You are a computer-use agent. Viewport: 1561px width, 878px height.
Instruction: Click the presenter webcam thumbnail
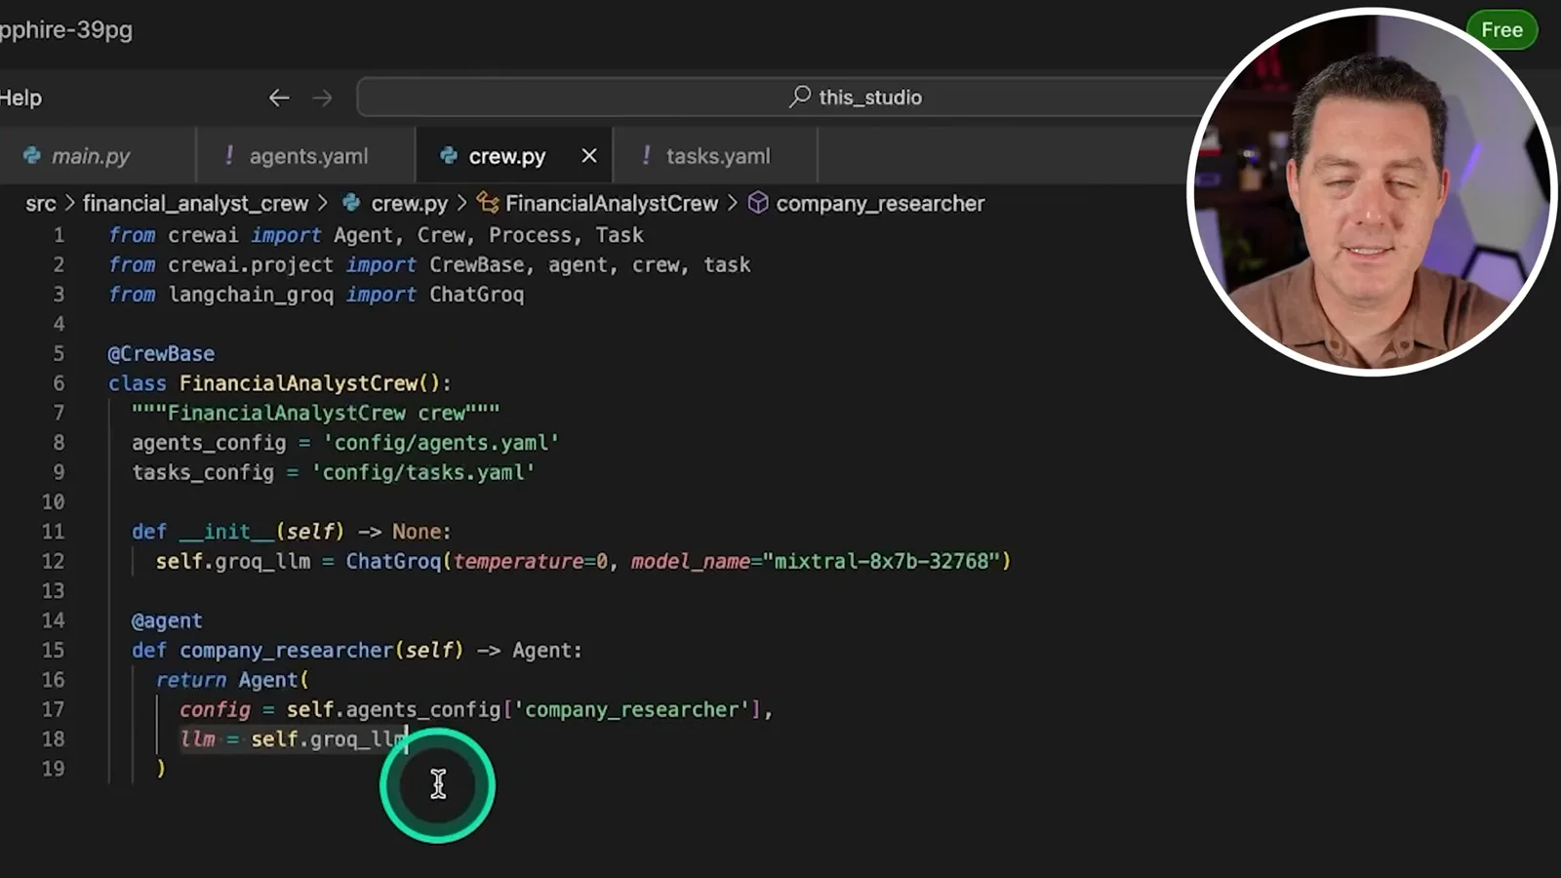pyautogui.click(x=1371, y=191)
